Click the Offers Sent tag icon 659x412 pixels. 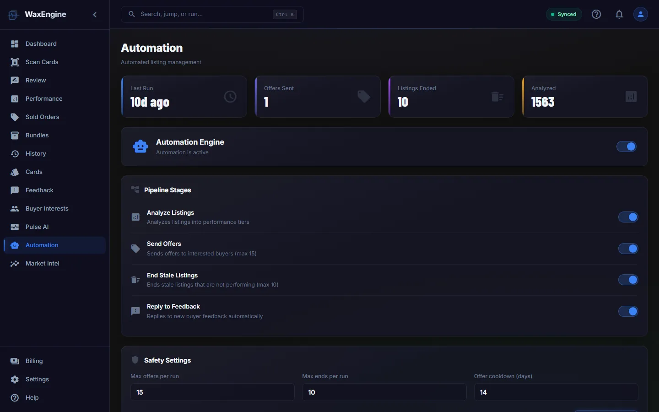[x=364, y=97]
